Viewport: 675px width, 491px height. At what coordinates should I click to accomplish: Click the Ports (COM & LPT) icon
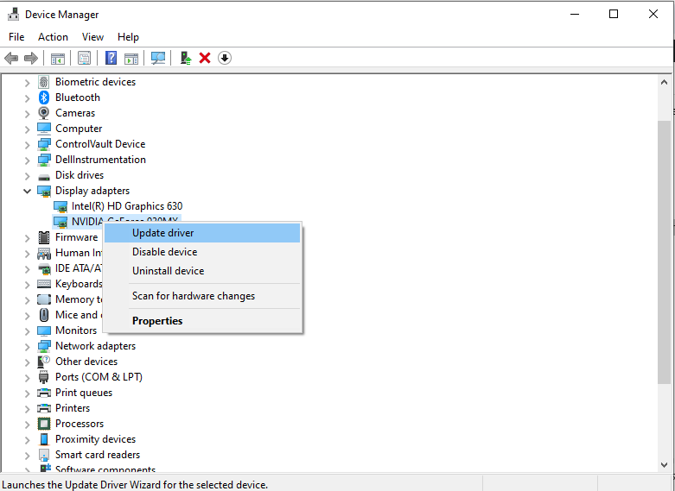[44, 377]
